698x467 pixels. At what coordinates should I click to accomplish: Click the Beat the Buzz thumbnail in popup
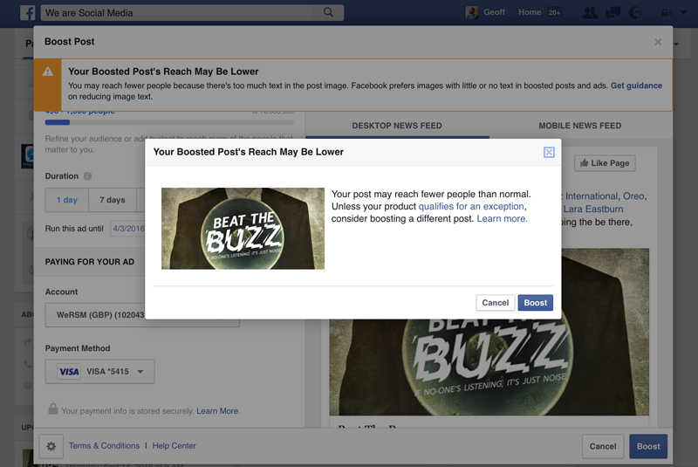243,229
